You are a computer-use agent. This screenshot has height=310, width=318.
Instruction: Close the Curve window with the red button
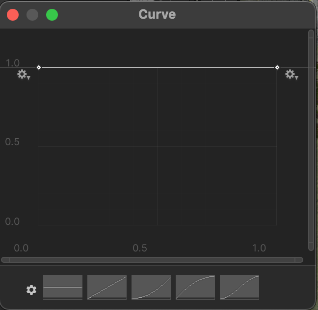click(x=13, y=15)
